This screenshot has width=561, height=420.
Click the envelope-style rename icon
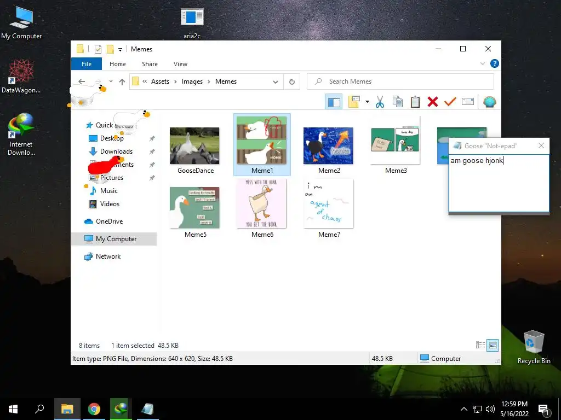[x=468, y=102]
